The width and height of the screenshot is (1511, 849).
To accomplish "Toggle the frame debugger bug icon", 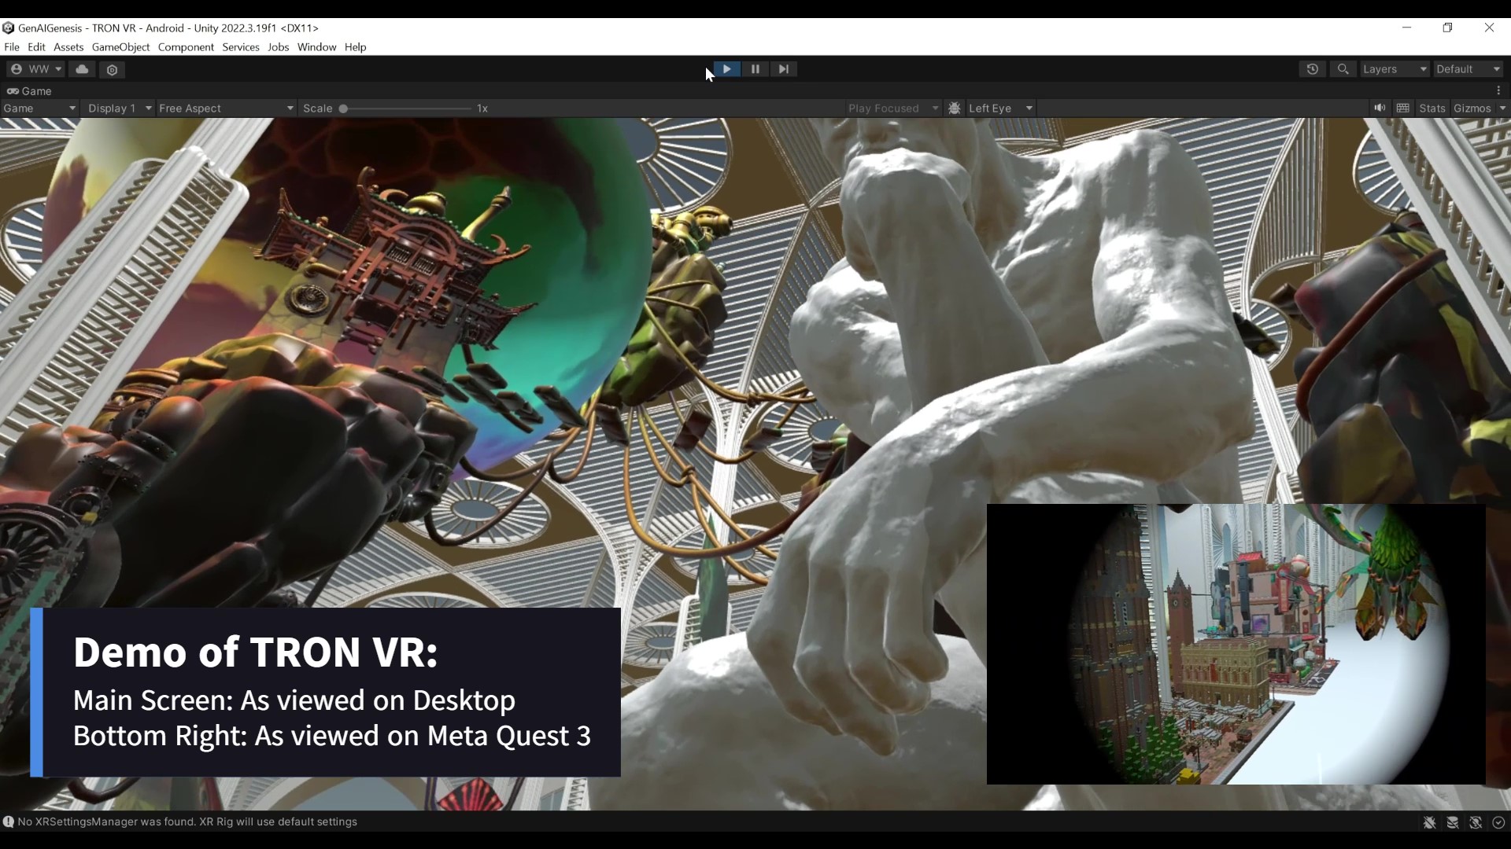I will (955, 108).
